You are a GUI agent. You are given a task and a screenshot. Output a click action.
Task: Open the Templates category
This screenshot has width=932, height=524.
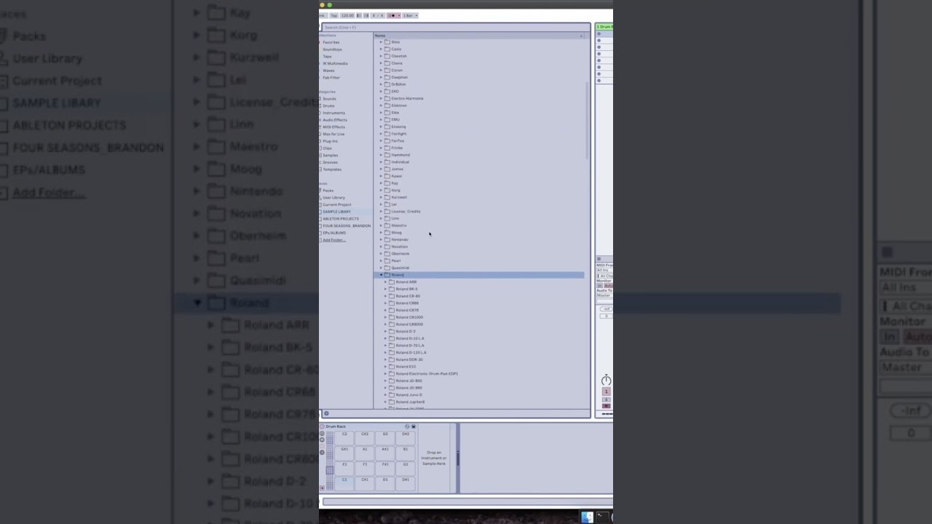332,170
